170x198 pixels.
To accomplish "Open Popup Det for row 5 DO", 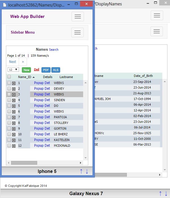I will pos(42,106).
